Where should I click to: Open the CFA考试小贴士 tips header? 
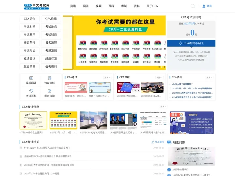click(191, 43)
